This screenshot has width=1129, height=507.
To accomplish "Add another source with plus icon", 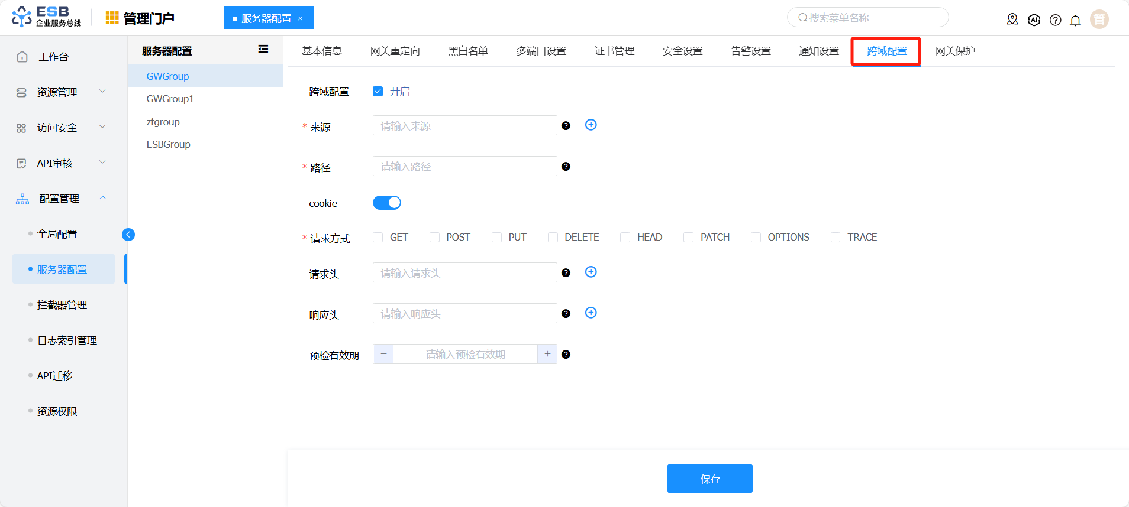I will point(591,125).
